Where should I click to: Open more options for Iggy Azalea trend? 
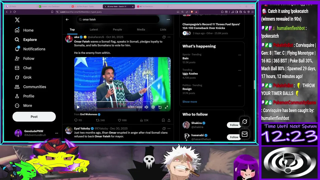click(x=239, y=70)
